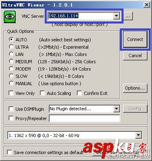Screen dimensions: 152x161
Task: Expand the No Plugin detected dropdown
Action: pyautogui.click(x=116, y=109)
